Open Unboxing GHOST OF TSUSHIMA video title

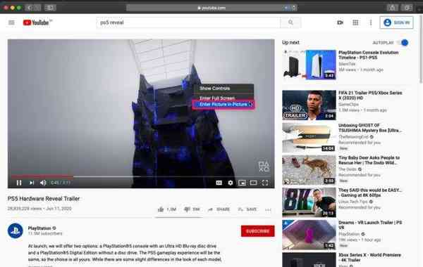coord(370,128)
